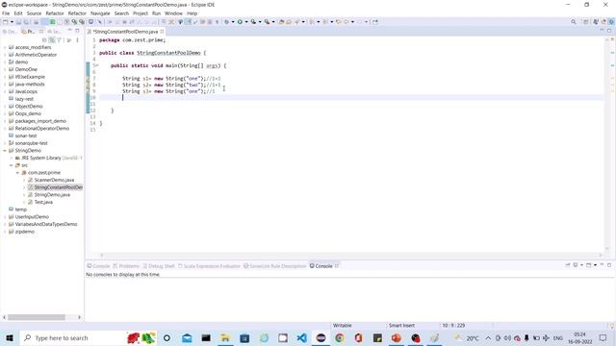Click the Package Explorer horizontal scrollbar thumb
The height and width of the screenshot is (346, 616).
pyautogui.click(x=37, y=317)
